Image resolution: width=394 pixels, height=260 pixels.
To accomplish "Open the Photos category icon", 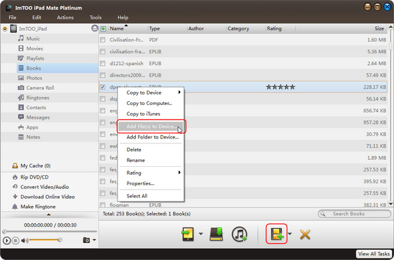I will point(21,78).
